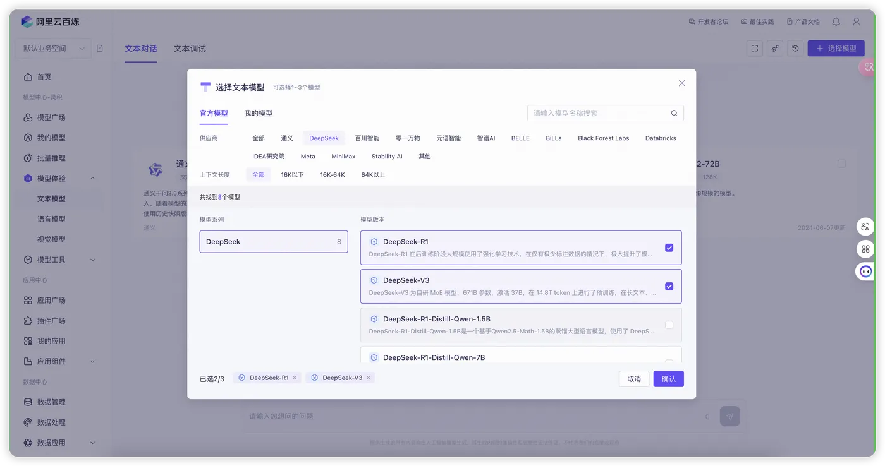
Task: Open 文本模型 in the sidebar
Action: pos(52,199)
